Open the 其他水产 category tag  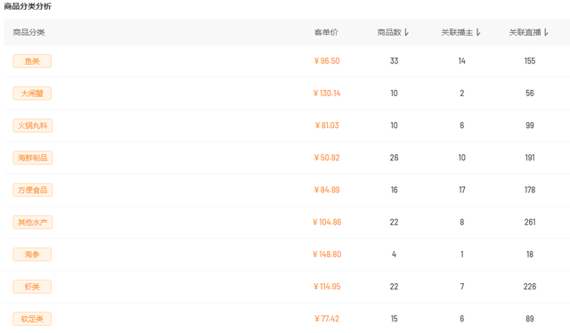pyautogui.click(x=33, y=222)
